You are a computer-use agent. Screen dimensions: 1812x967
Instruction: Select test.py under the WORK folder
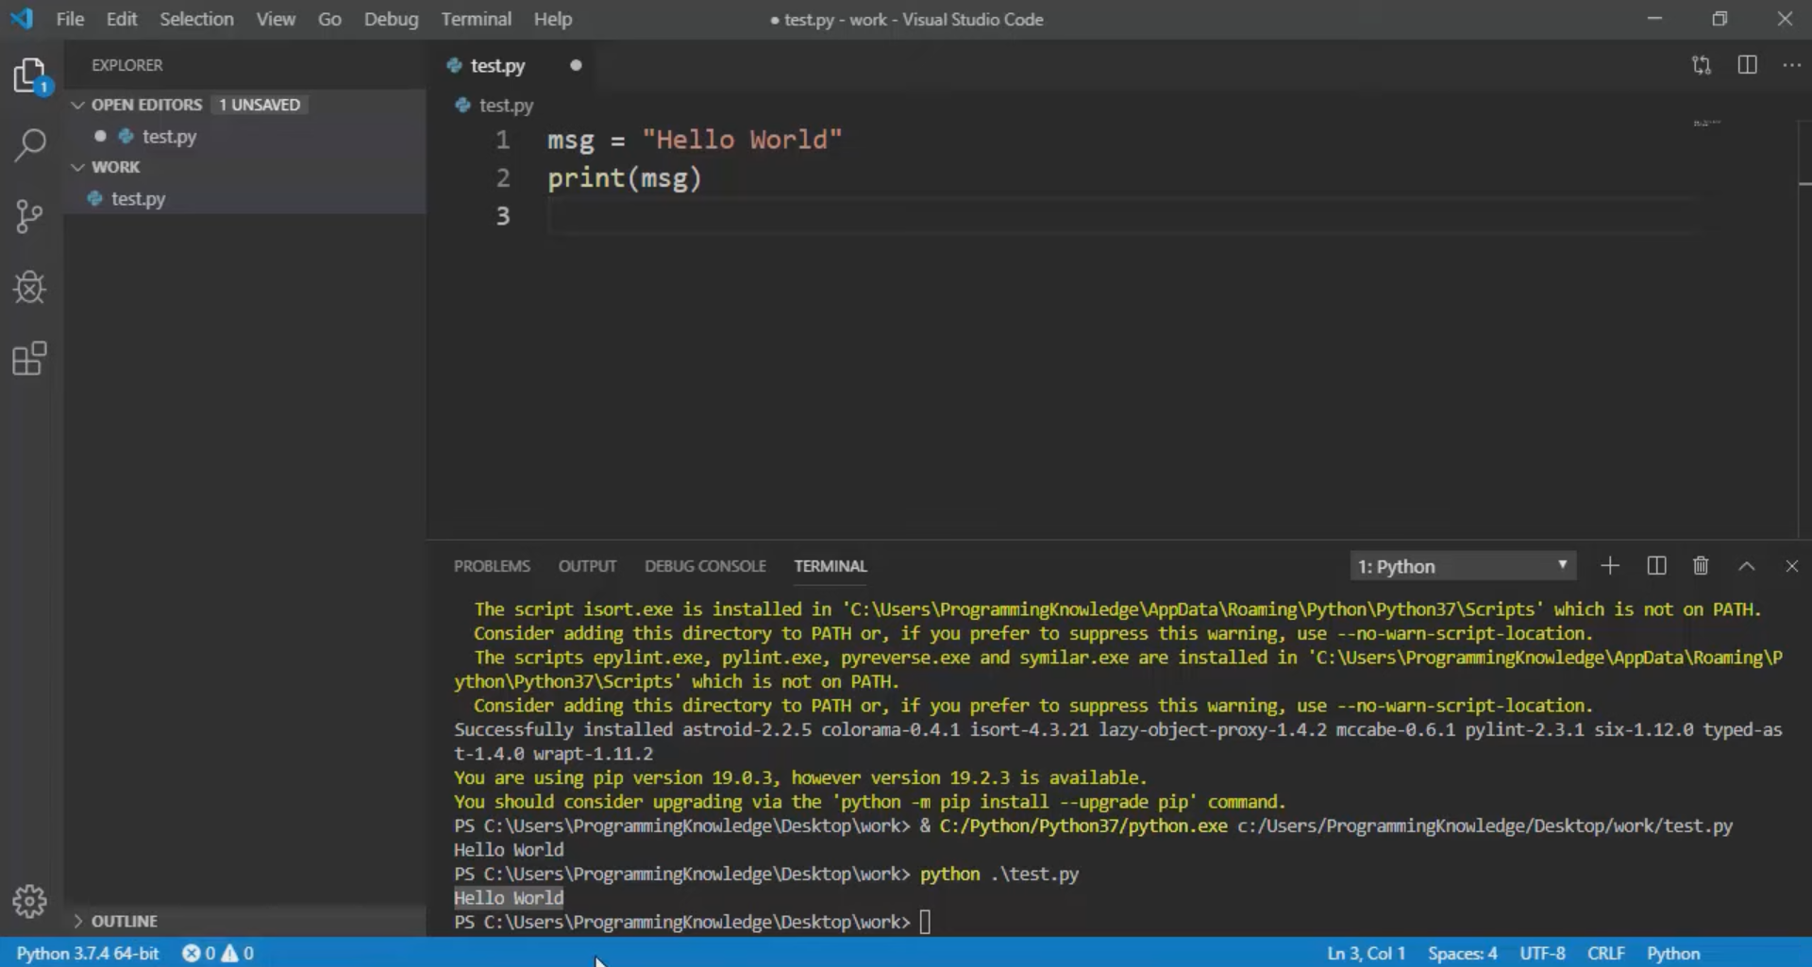pos(137,198)
